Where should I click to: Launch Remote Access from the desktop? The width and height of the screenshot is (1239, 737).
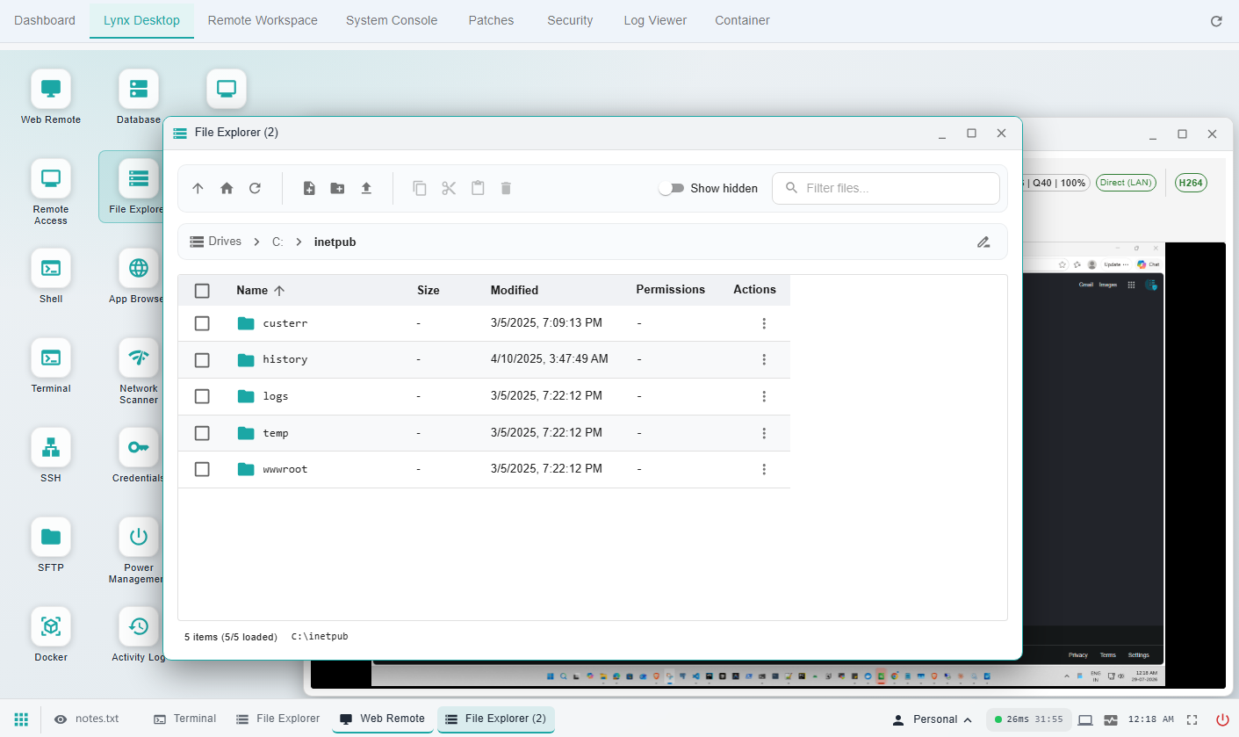coord(51,178)
